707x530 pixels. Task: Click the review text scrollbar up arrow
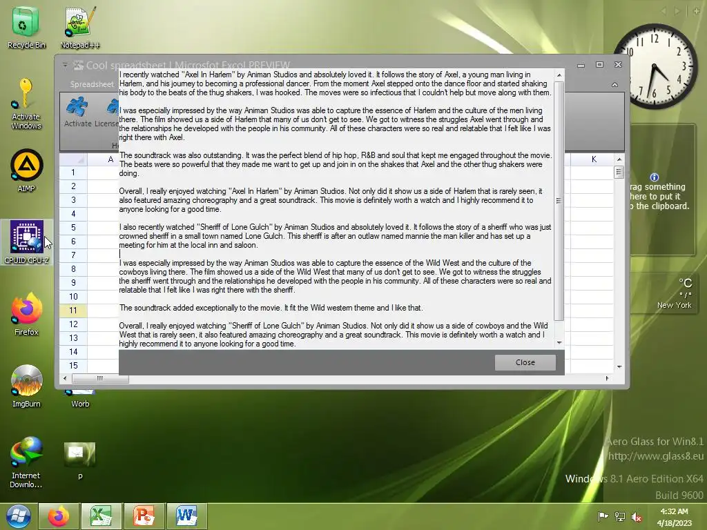pos(559,75)
